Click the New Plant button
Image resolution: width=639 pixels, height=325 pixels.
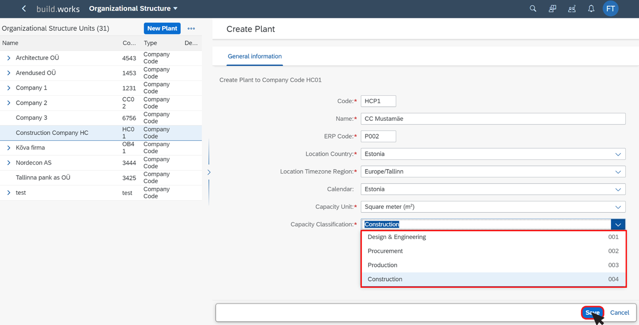pos(162,28)
